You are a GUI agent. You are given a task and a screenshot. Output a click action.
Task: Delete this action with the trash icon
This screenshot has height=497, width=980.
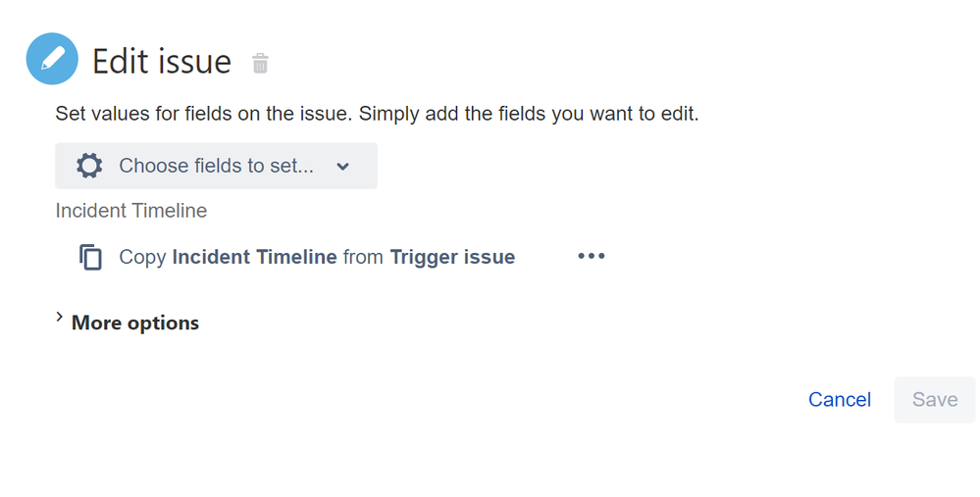(x=260, y=63)
